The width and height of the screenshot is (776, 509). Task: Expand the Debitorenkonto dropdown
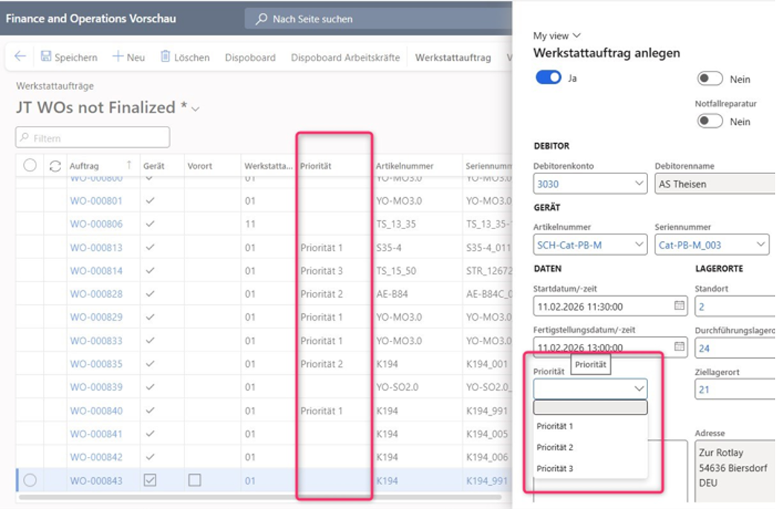[639, 184]
